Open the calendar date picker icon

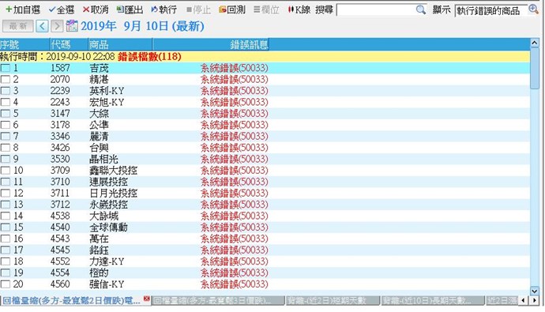tap(72, 26)
